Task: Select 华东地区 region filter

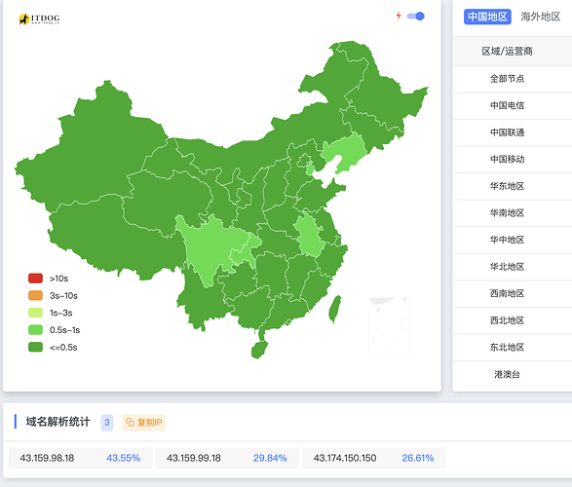Action: point(507,186)
